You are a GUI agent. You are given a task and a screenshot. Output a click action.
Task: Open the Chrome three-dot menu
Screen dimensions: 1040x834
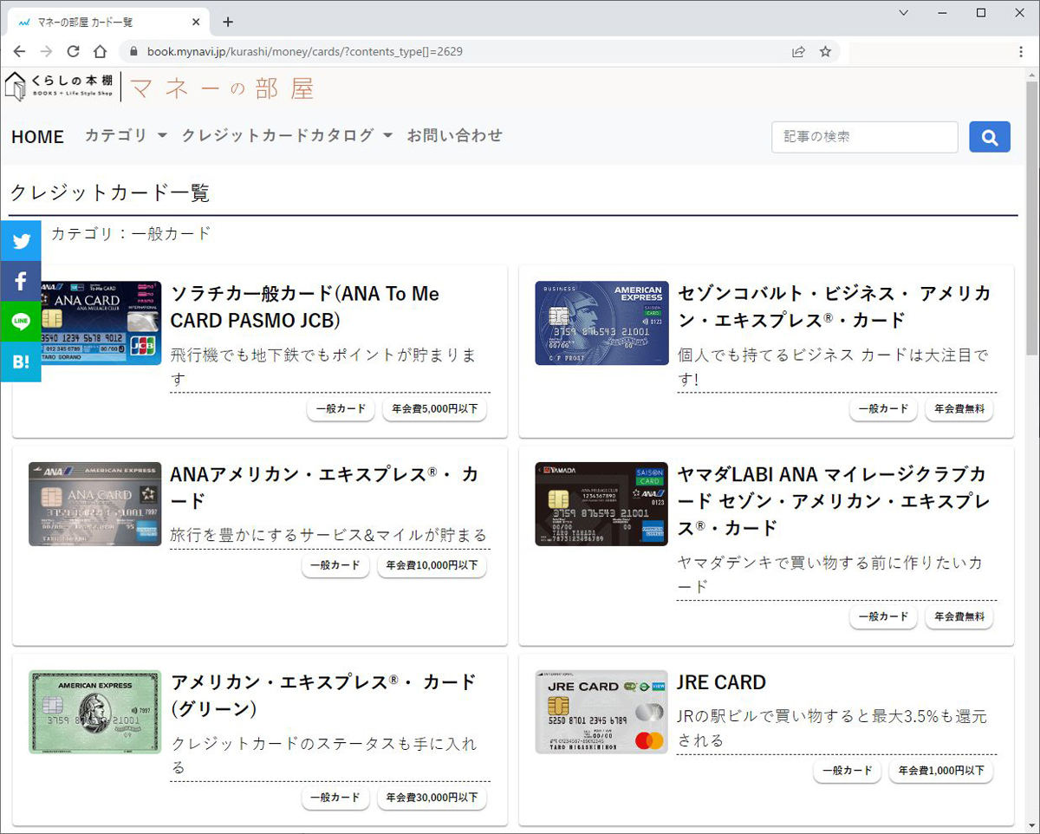[1021, 51]
